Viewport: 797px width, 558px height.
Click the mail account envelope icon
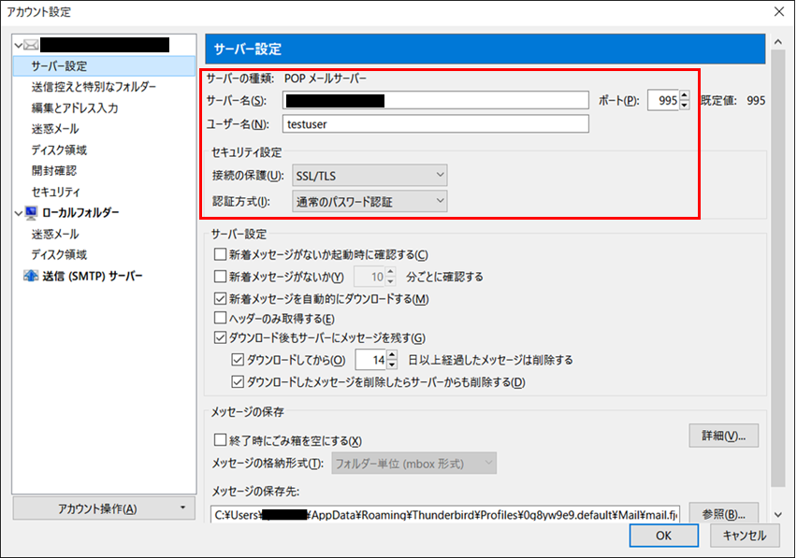click(x=31, y=44)
